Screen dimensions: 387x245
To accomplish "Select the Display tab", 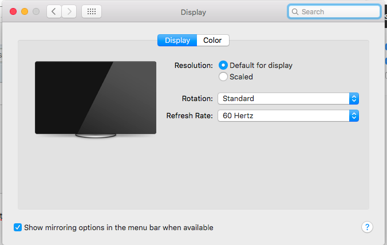I will [x=177, y=40].
